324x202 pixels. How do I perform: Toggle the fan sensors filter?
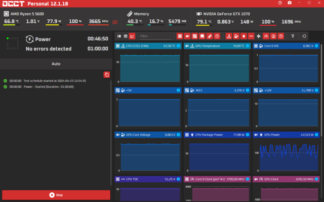pos(259,36)
